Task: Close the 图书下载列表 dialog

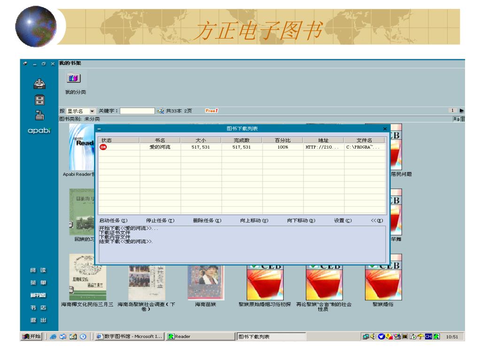Action: click(x=385, y=129)
